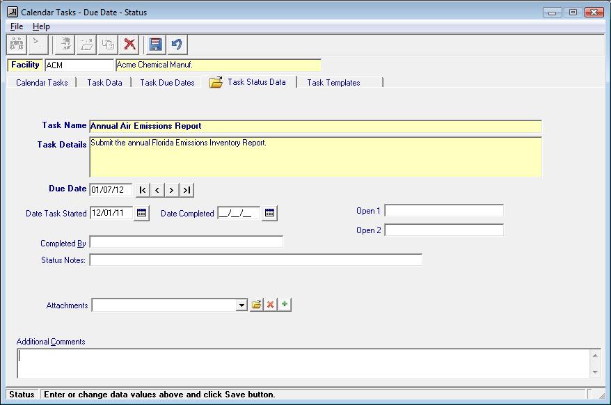Open the File menu

click(x=17, y=26)
